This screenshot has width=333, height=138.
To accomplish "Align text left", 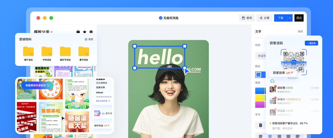I will click(x=261, y=136).
